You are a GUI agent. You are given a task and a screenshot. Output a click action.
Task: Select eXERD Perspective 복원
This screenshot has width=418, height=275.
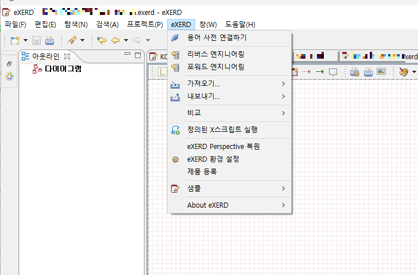pyautogui.click(x=230, y=146)
